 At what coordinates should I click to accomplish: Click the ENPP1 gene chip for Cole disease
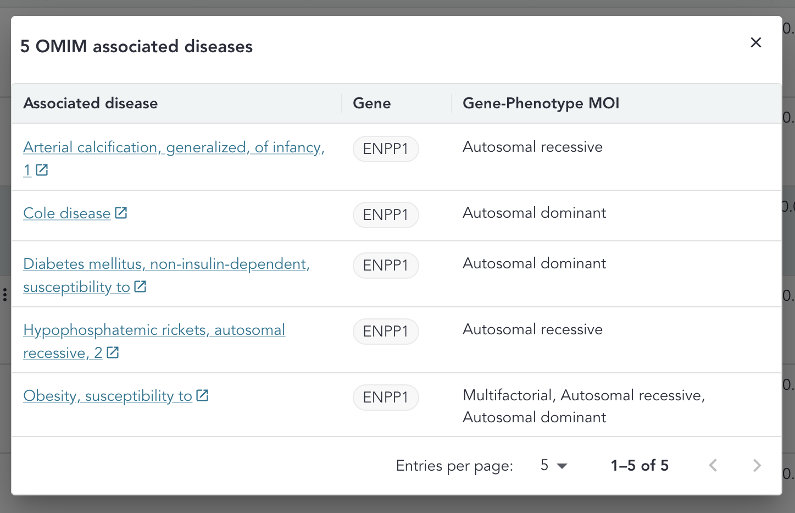pos(386,215)
